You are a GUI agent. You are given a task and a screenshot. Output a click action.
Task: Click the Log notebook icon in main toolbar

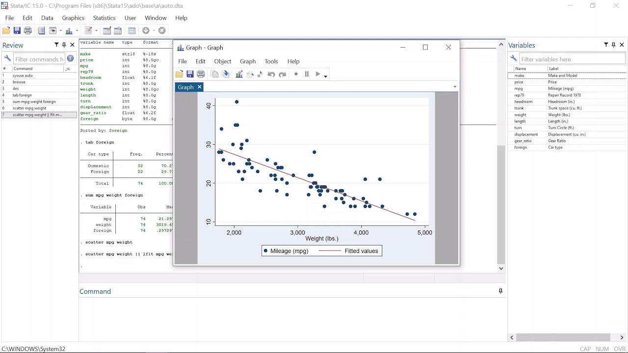(41, 30)
